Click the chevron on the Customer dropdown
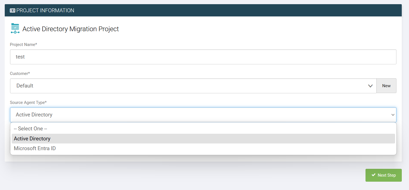This screenshot has height=190, width=409. pyautogui.click(x=371, y=86)
